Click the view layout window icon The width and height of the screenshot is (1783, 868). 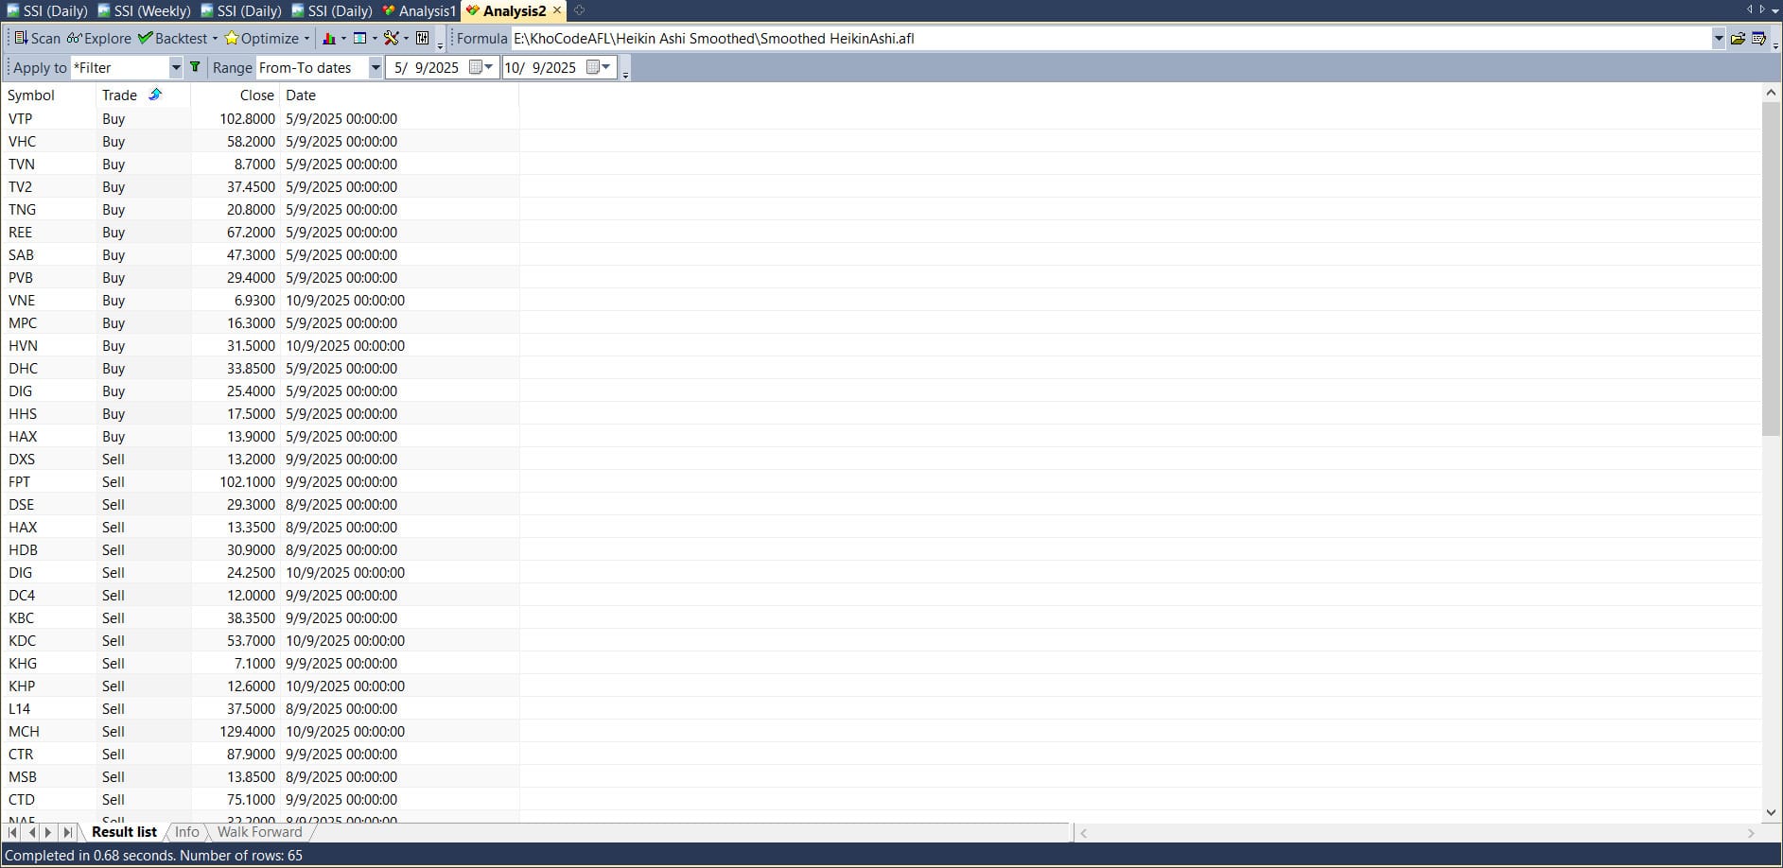click(x=360, y=39)
